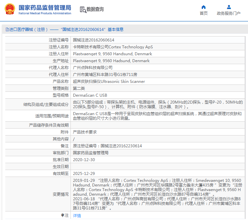The height and width of the screenshot is (220, 248).
Task: Select the 结构及组成 description text
Action: (x=158, y=105)
